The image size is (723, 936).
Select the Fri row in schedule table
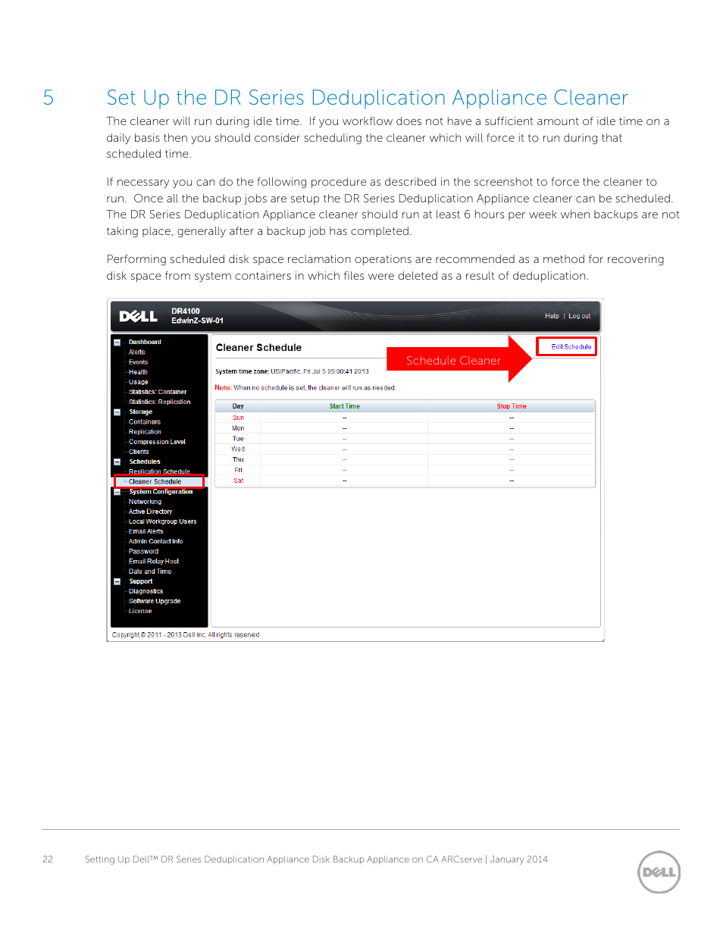click(x=405, y=470)
